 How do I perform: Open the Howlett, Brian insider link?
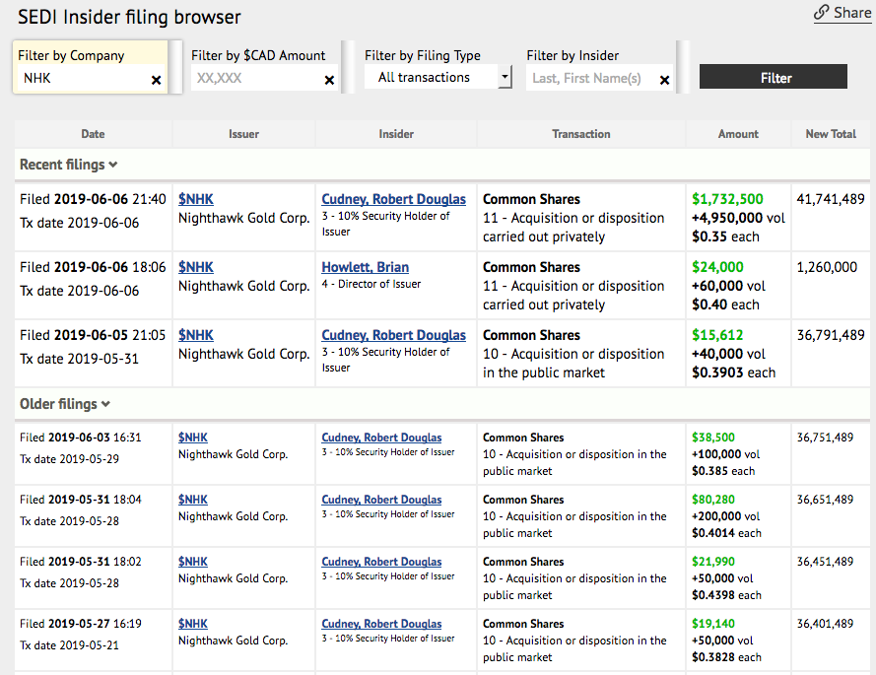pyautogui.click(x=365, y=267)
